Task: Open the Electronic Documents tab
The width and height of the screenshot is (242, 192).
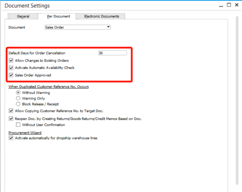Action: point(102,16)
